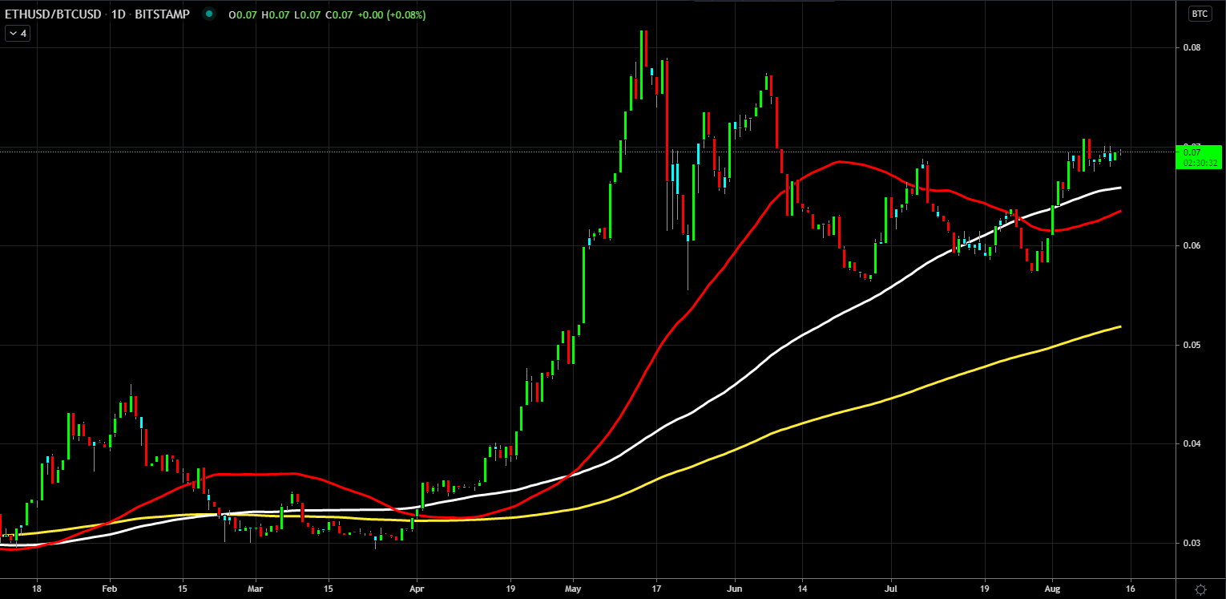Screen dimensions: 1226x599
Task: Expand the collapsed 4 indicators legend
Action: point(17,34)
